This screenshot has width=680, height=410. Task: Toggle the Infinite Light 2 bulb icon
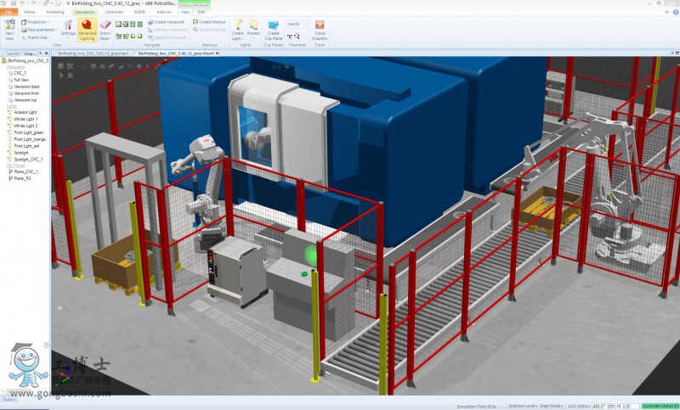pyautogui.click(x=10, y=126)
